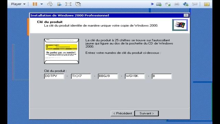
Task: Click the first product key field DDTPV
Action: tap(54, 76)
